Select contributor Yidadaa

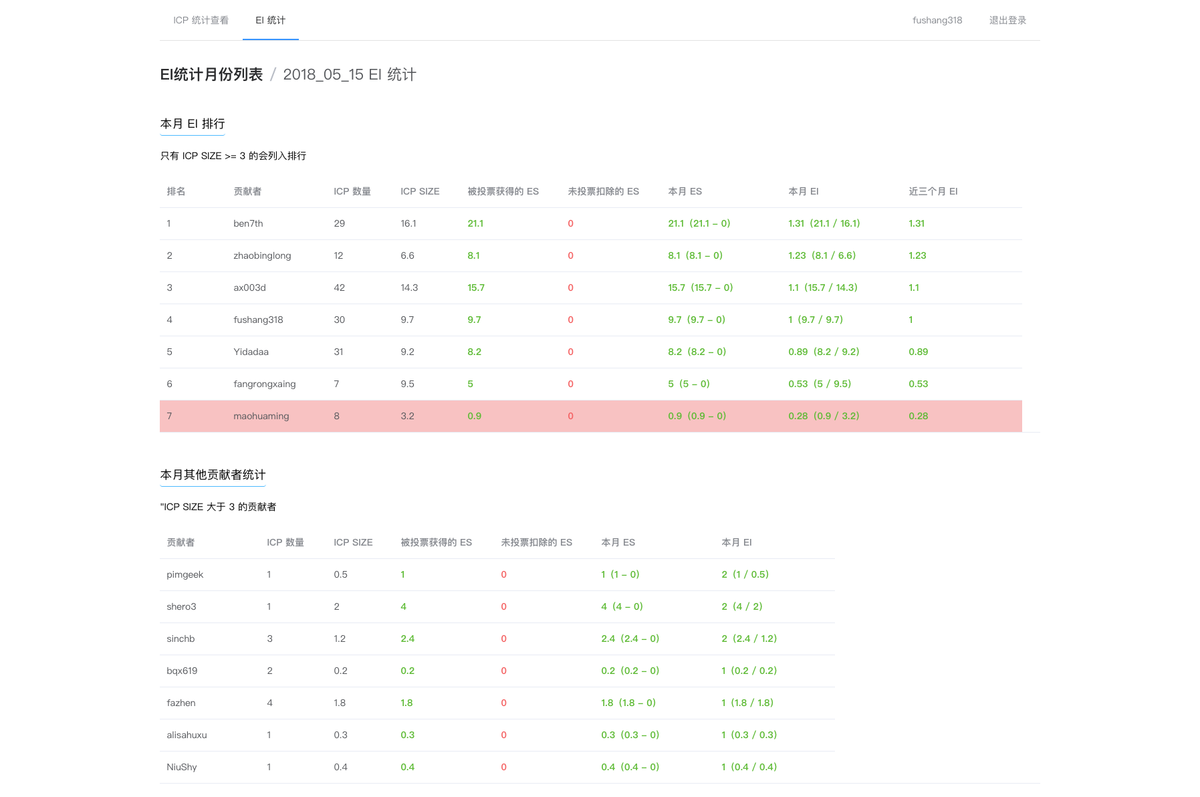251,352
